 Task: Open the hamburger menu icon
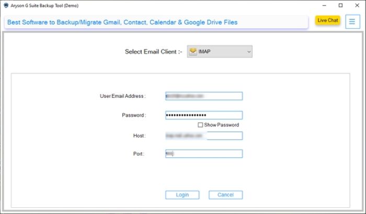[x=352, y=22]
